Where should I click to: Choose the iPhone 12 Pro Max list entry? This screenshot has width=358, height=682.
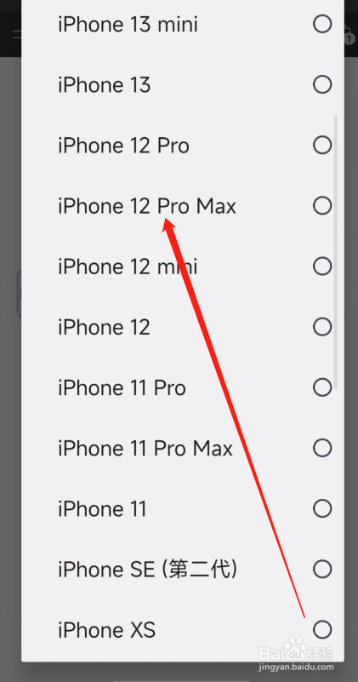click(183, 205)
